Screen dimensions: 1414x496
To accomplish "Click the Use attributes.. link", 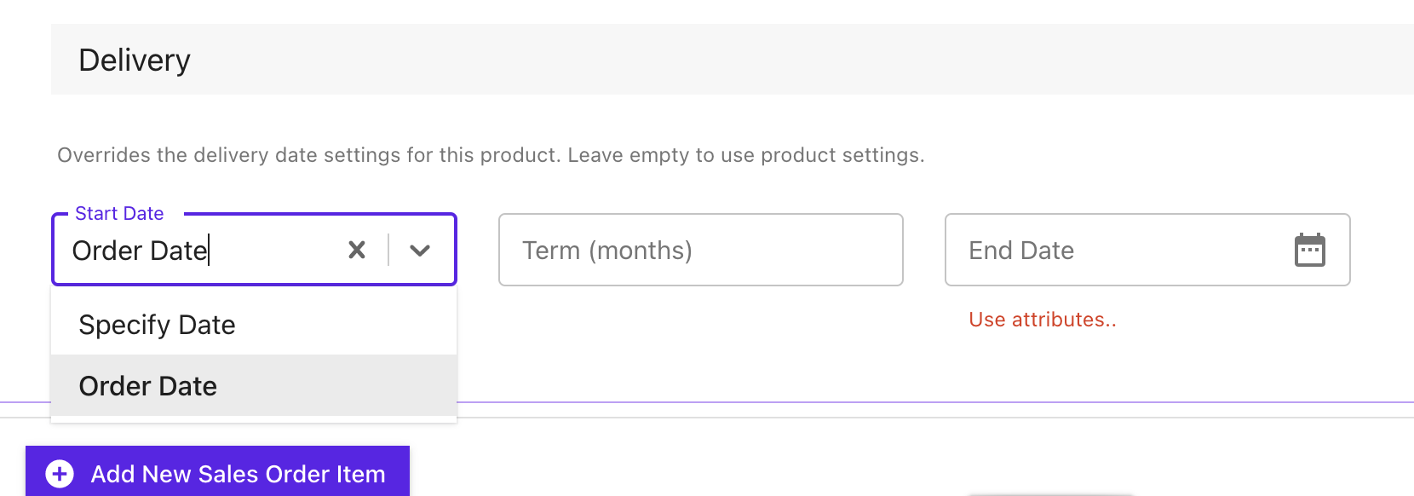I will pos(1043,320).
